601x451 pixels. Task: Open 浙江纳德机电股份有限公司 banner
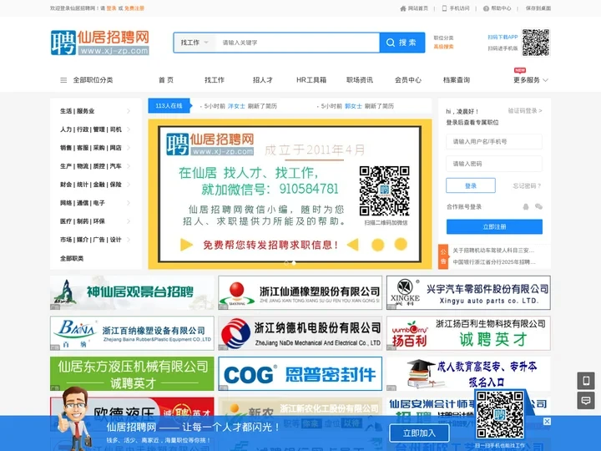coord(300,333)
